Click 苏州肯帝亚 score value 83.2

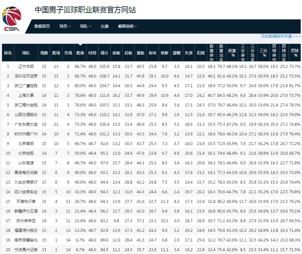tap(104, 221)
